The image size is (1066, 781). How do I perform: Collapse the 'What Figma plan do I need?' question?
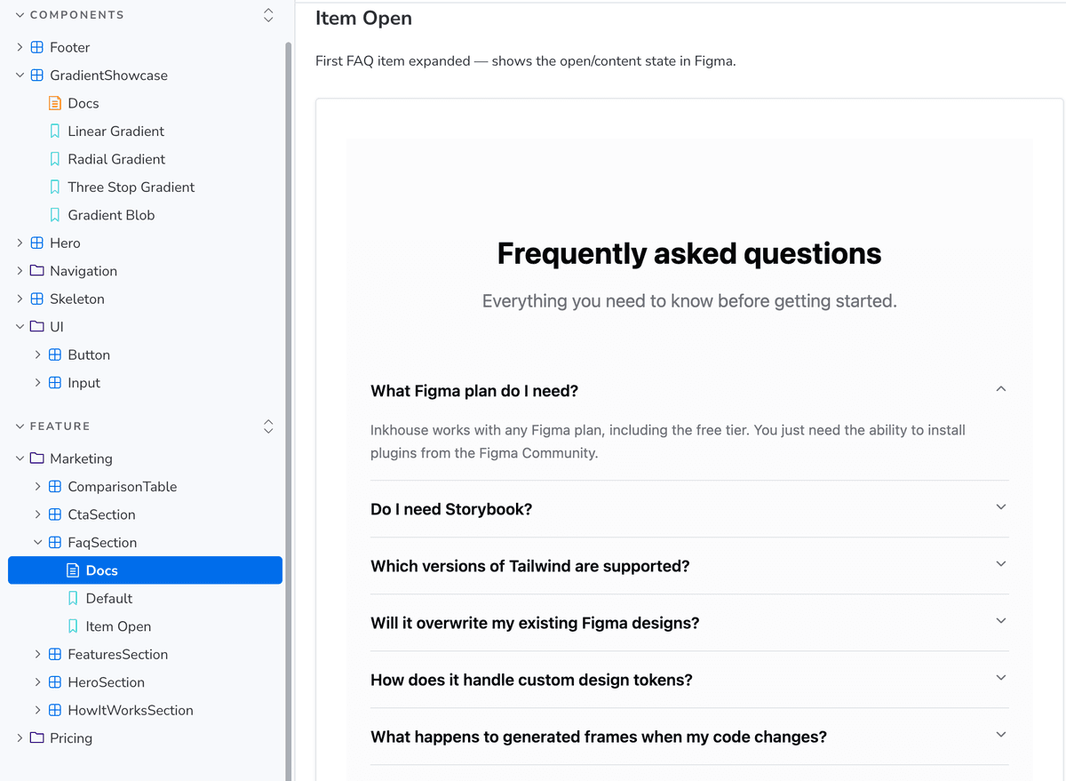click(x=1000, y=390)
